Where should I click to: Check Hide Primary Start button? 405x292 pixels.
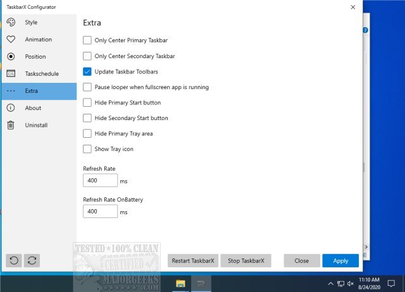point(87,102)
